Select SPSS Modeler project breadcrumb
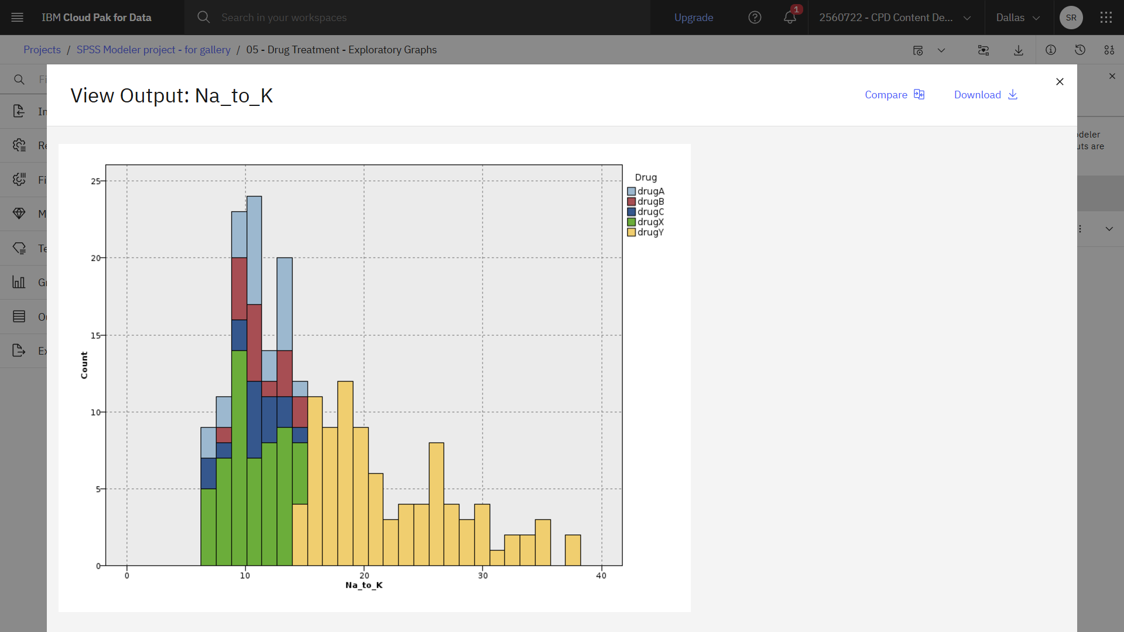Viewport: 1124px width, 632px height. tap(153, 49)
